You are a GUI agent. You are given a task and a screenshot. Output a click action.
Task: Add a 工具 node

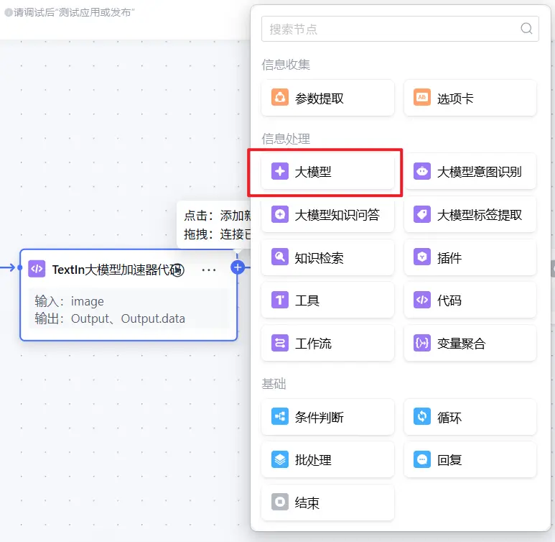point(327,300)
